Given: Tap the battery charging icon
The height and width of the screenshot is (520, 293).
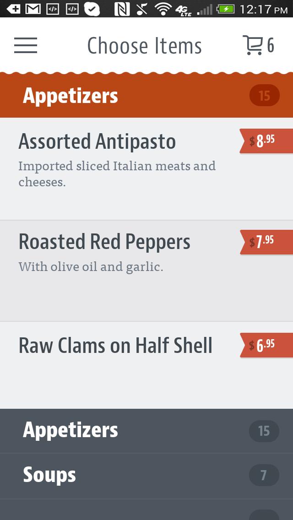Looking at the screenshot, I should [226, 9].
